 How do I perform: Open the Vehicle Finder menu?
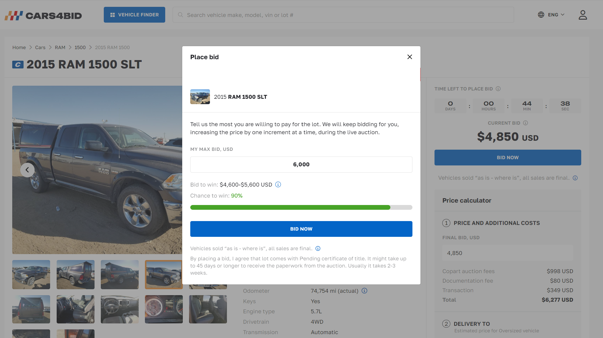click(134, 15)
